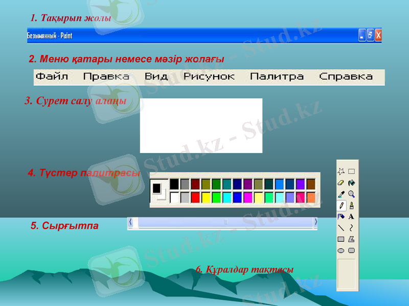Screen dimensions: 409x306
Task: Select the red color swatch
Action: pos(195,197)
